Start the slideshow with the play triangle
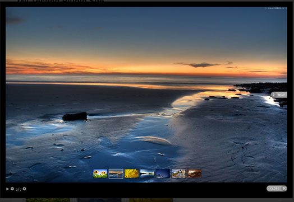 [x=7, y=189]
